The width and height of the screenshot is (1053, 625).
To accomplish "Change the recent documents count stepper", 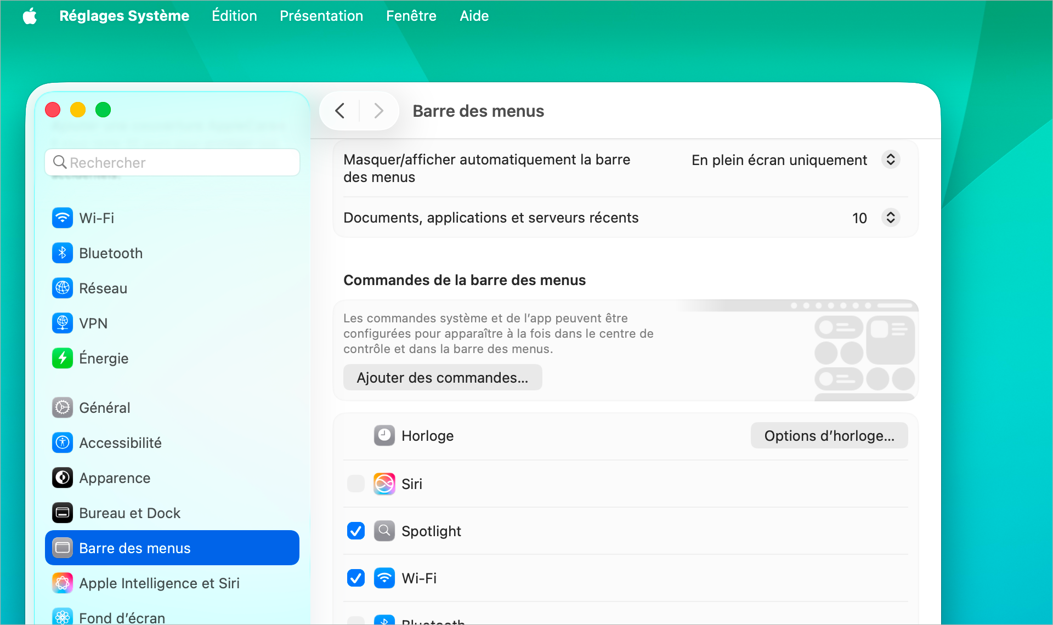I will tap(891, 218).
